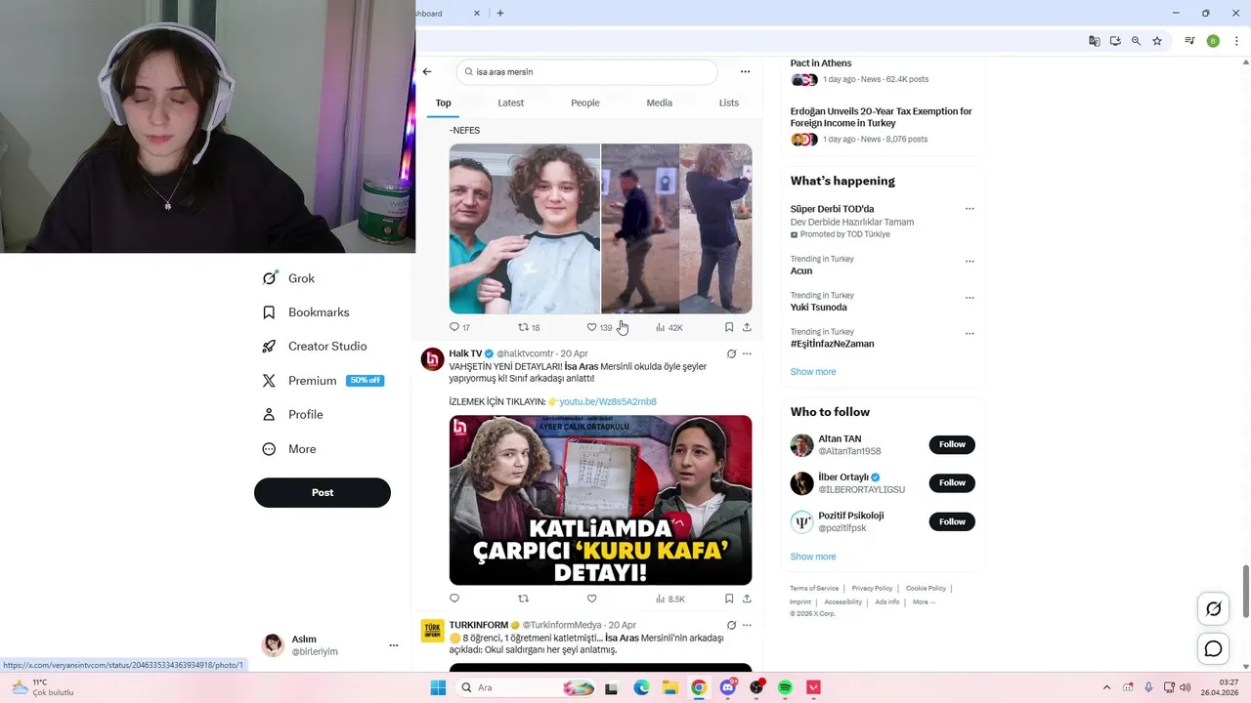The height and width of the screenshot is (703, 1251).
Task: Click Chrome's translate page icon
Action: [x=1095, y=41]
